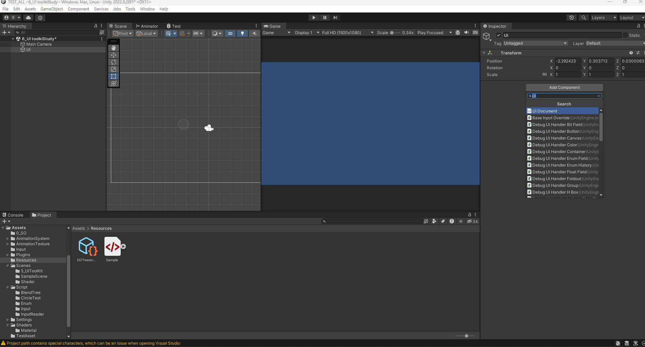The image size is (645, 347).
Task: Open the Undo History icon
Action: [x=572, y=18]
